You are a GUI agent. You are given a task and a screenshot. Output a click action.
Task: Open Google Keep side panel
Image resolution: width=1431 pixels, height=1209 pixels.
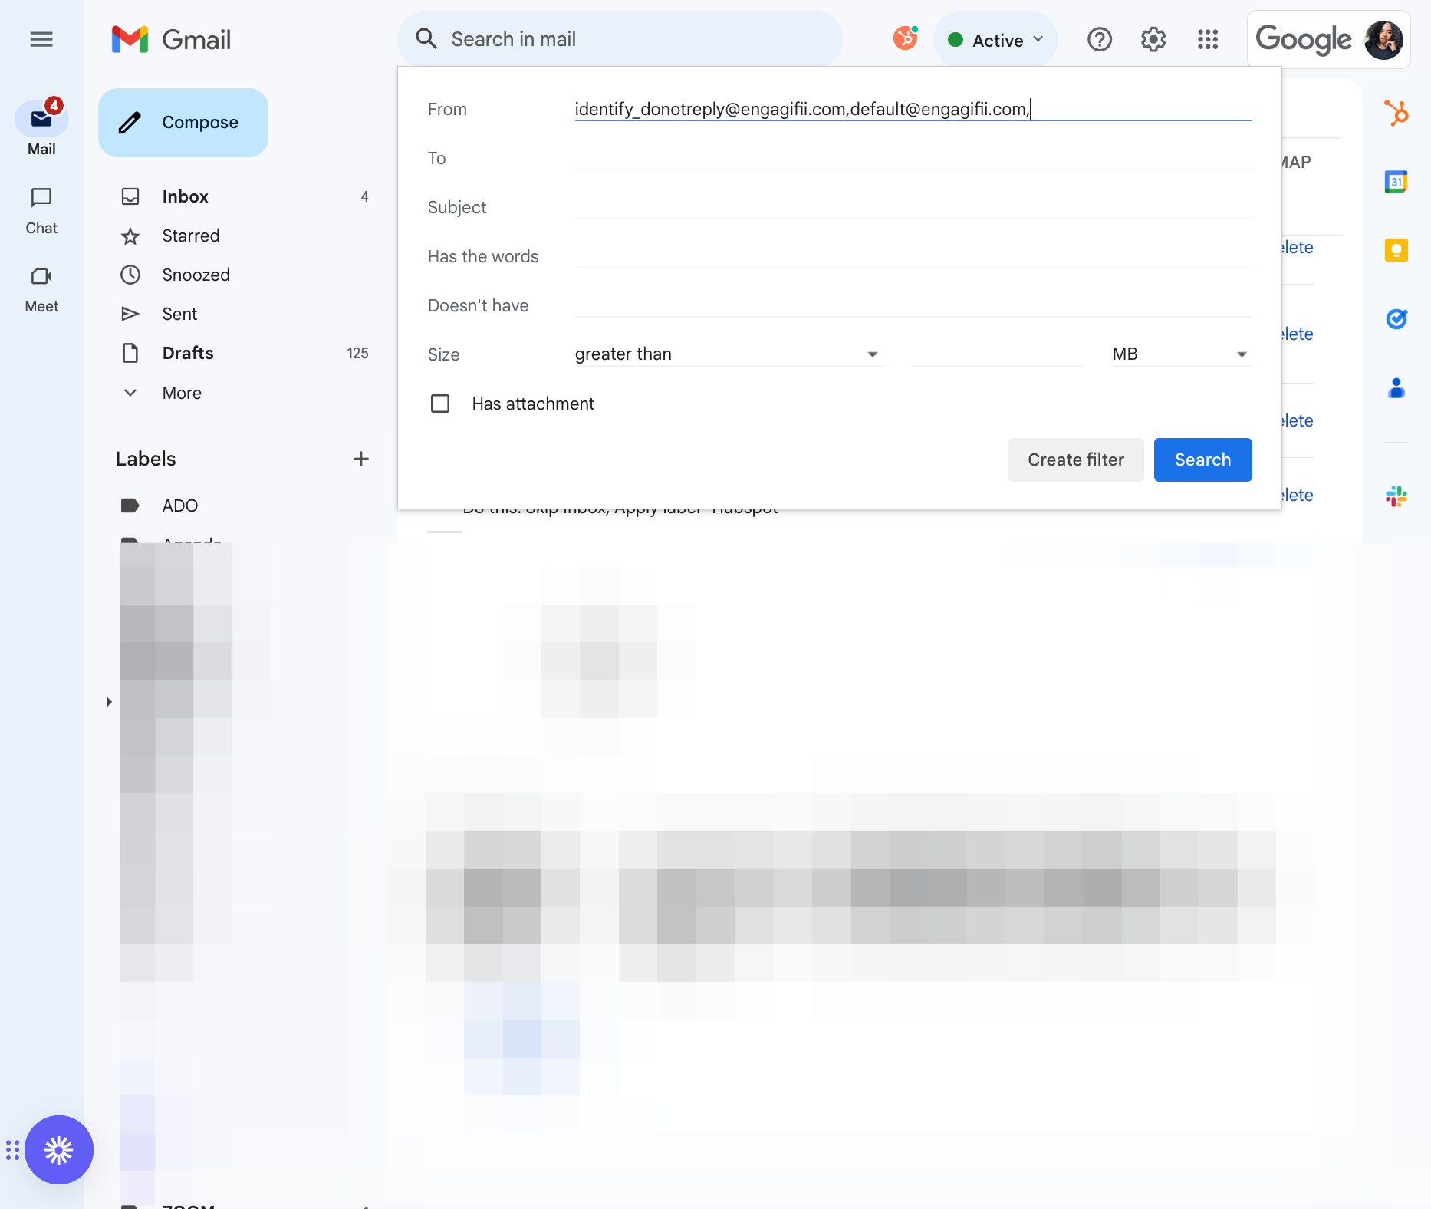[1396, 250]
